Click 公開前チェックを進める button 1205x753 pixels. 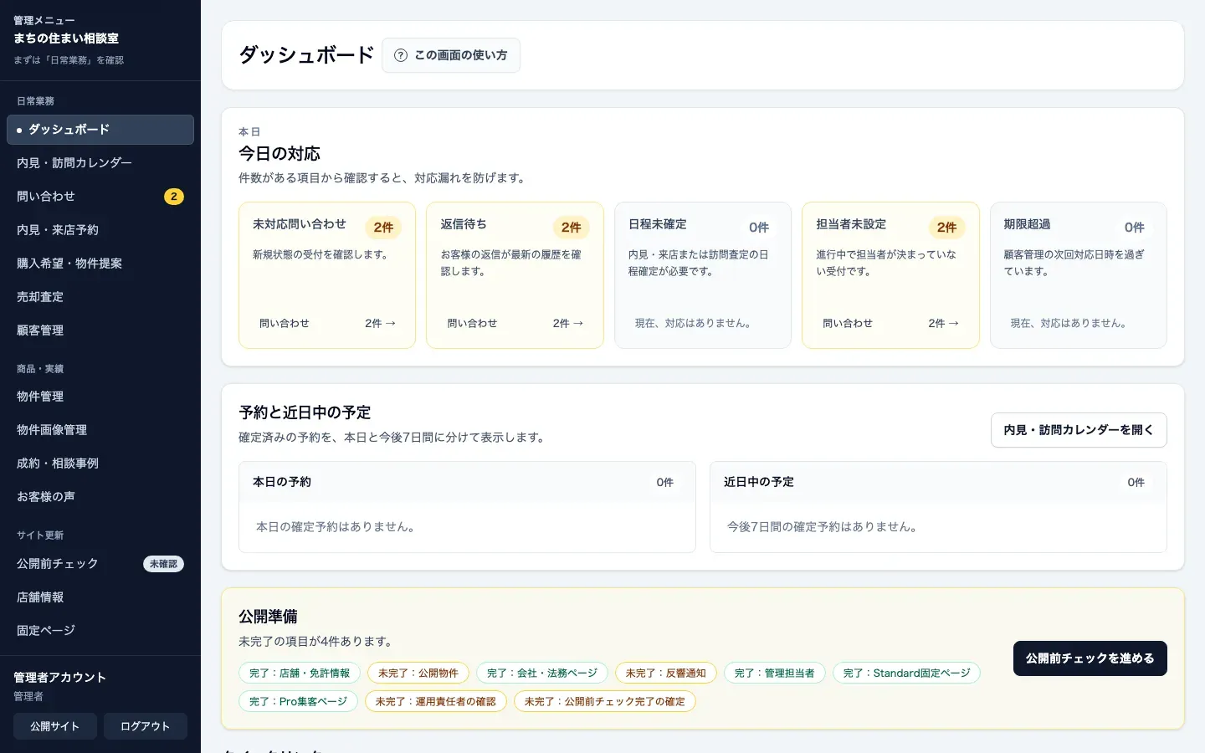1090,658
